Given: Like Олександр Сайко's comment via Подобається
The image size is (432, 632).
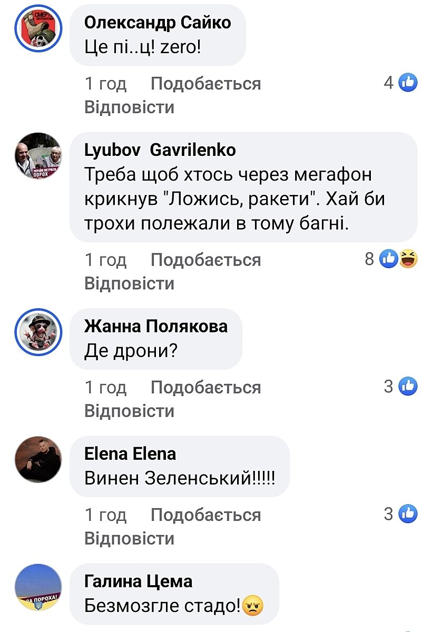Looking at the screenshot, I should coord(205,83).
